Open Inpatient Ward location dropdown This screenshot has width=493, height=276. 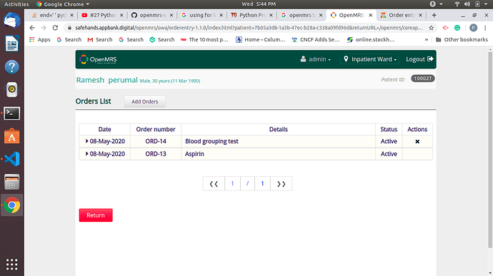click(x=370, y=59)
